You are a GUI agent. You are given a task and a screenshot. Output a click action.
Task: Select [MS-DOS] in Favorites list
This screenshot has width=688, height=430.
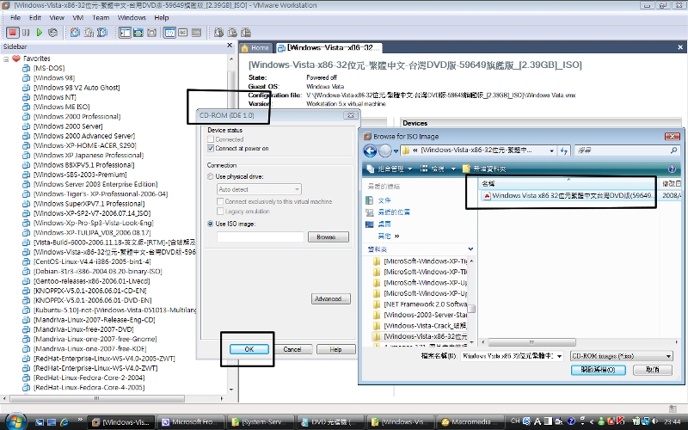pos(49,68)
